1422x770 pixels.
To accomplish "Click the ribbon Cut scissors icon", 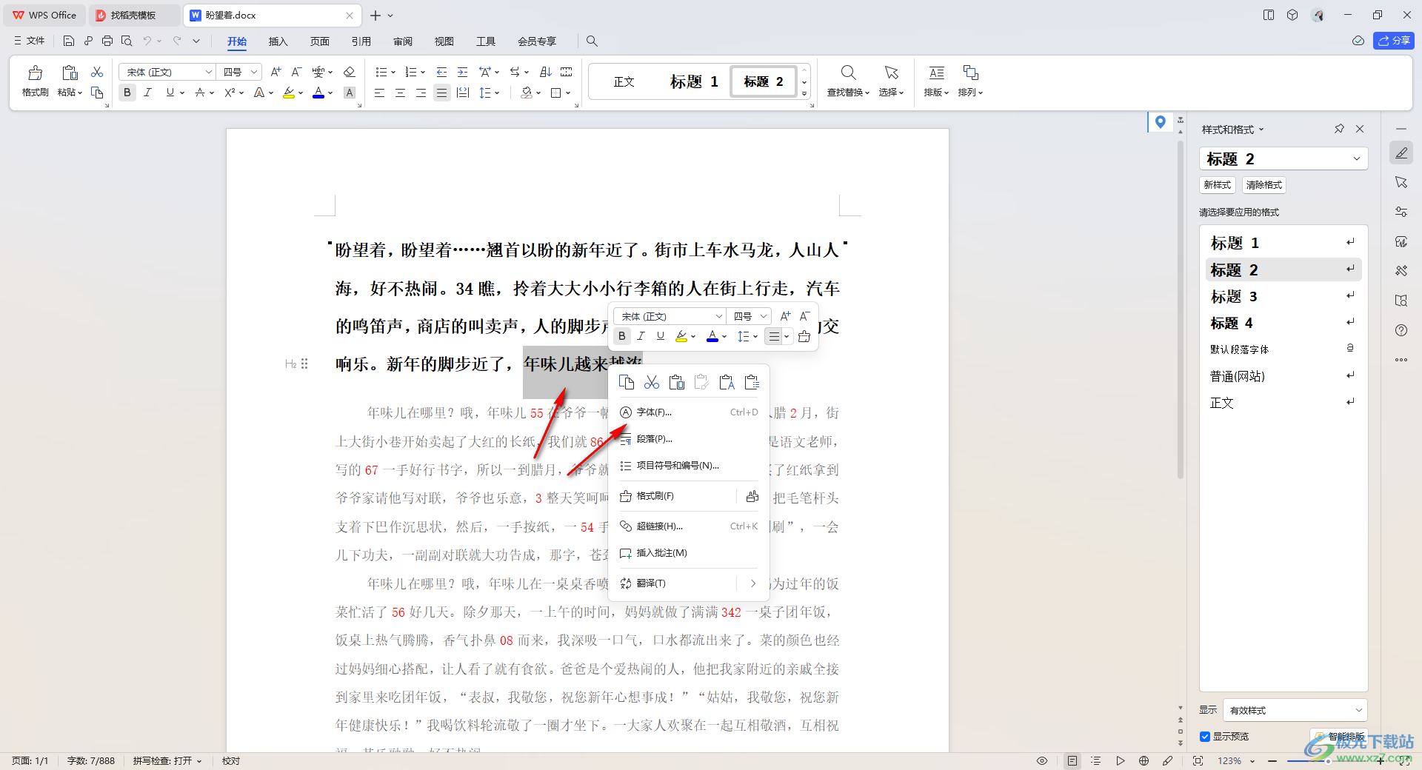I will click(97, 72).
